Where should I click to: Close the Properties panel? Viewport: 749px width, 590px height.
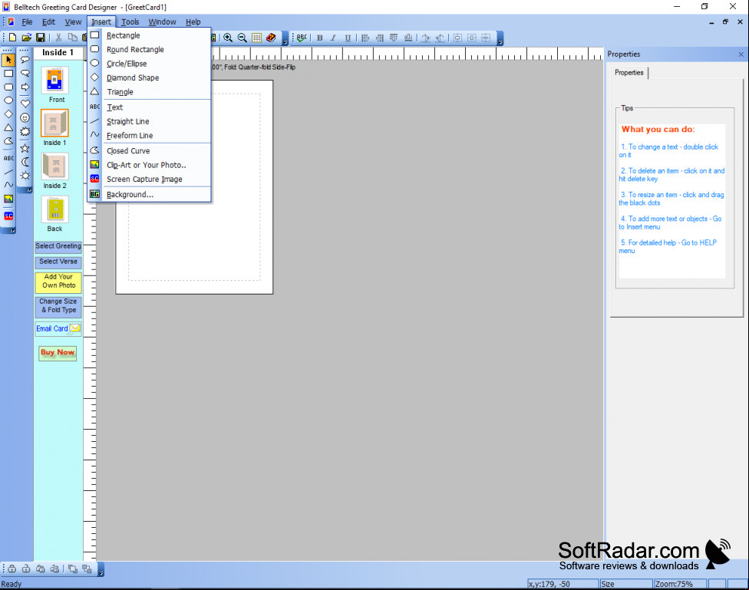[741, 54]
